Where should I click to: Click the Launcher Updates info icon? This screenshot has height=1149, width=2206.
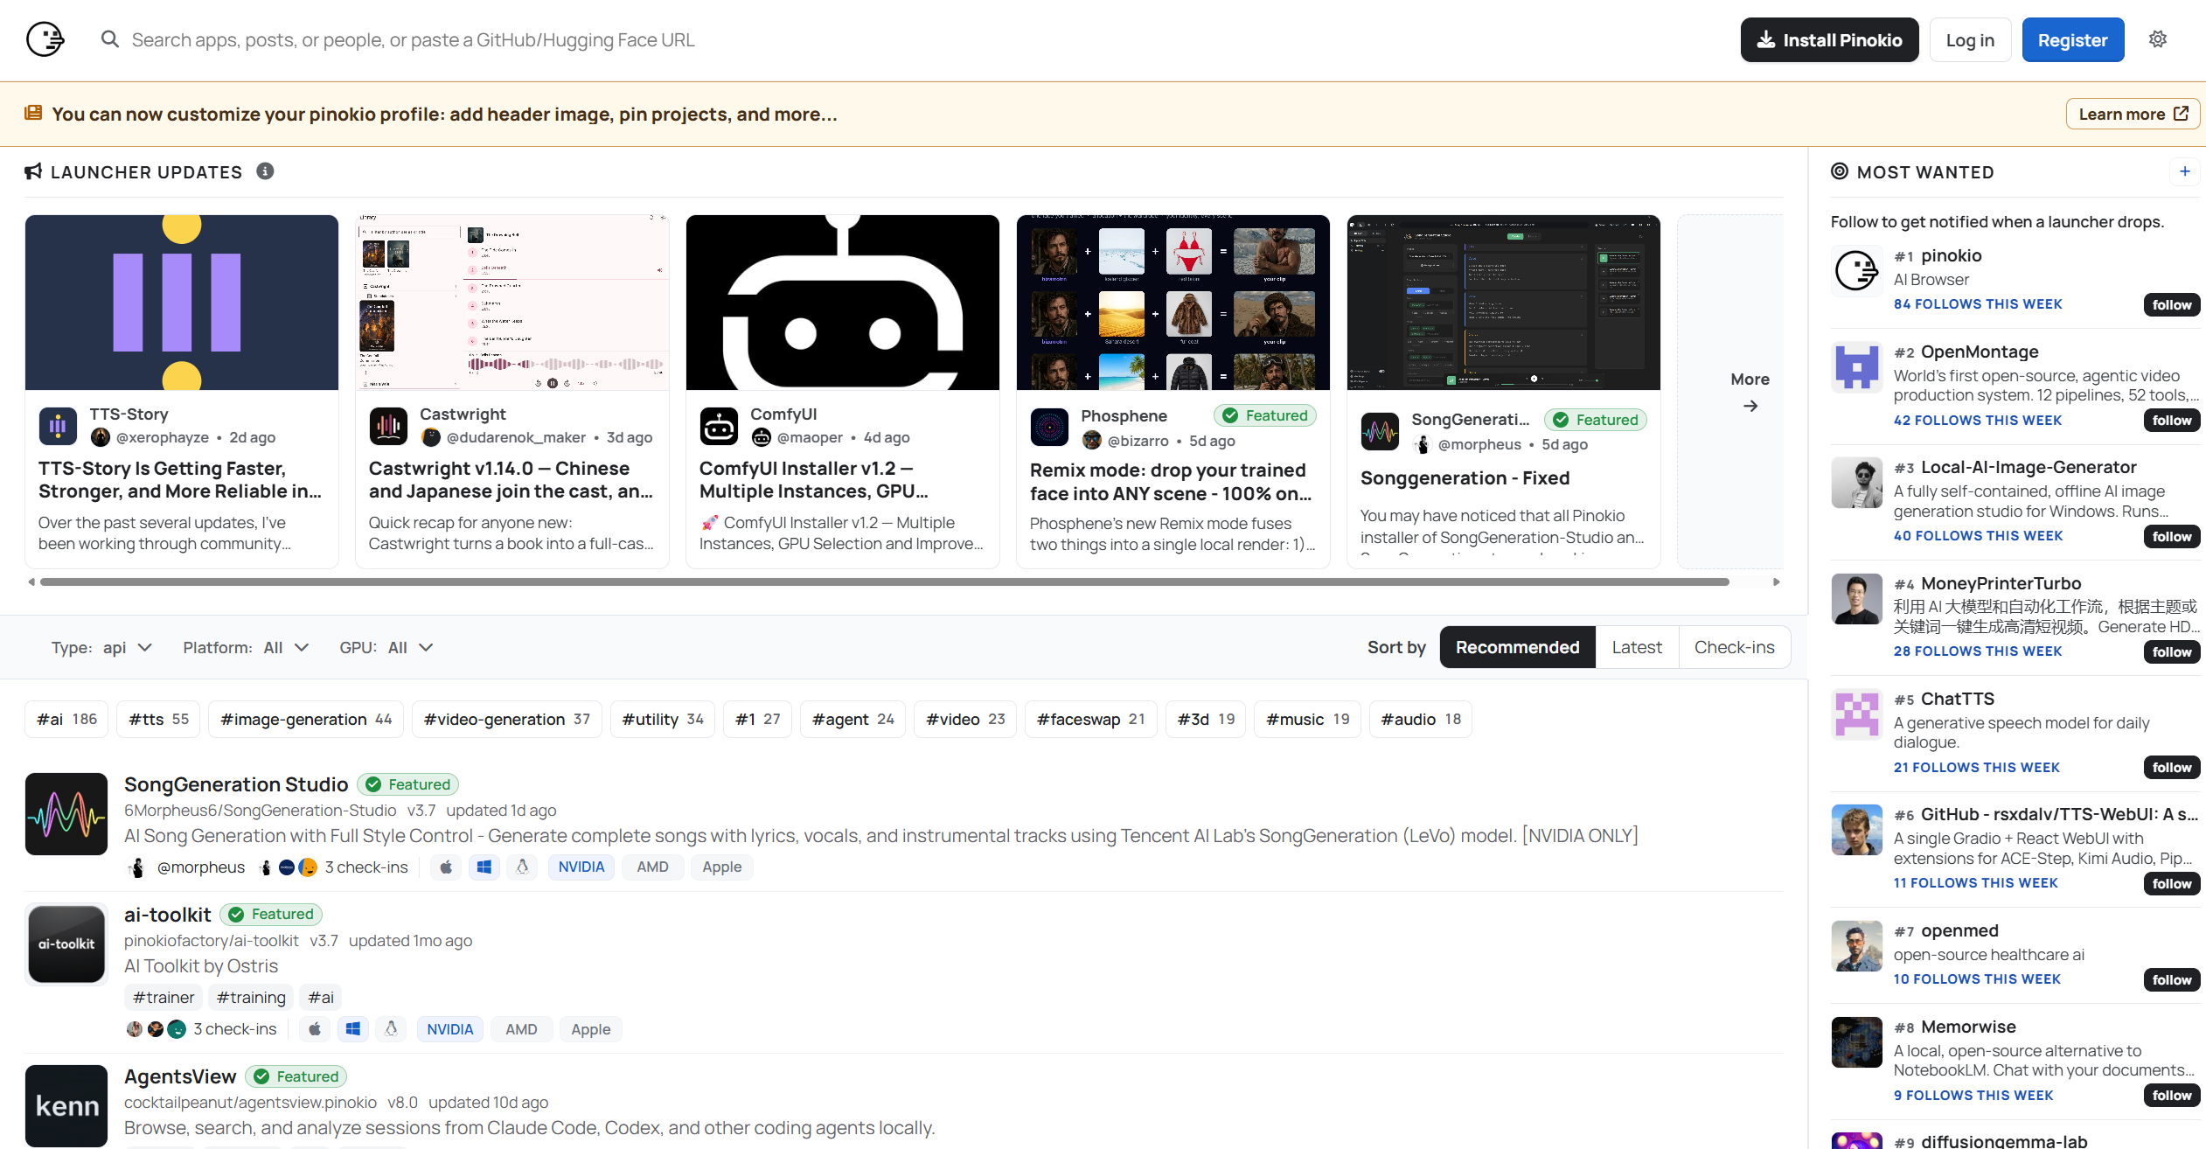[x=265, y=171]
